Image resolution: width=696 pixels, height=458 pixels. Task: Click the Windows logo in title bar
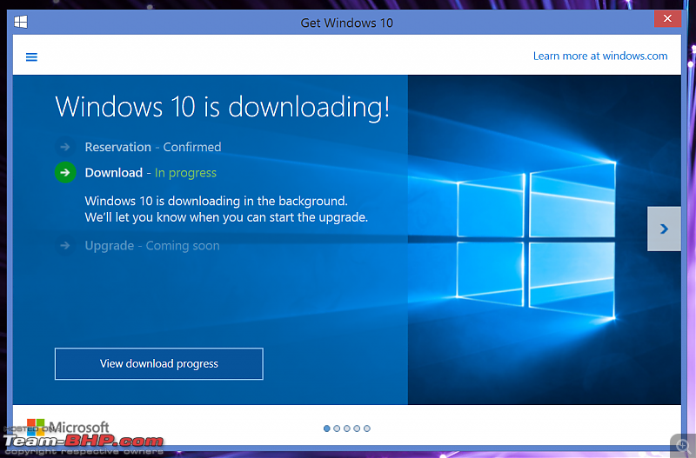point(21,22)
